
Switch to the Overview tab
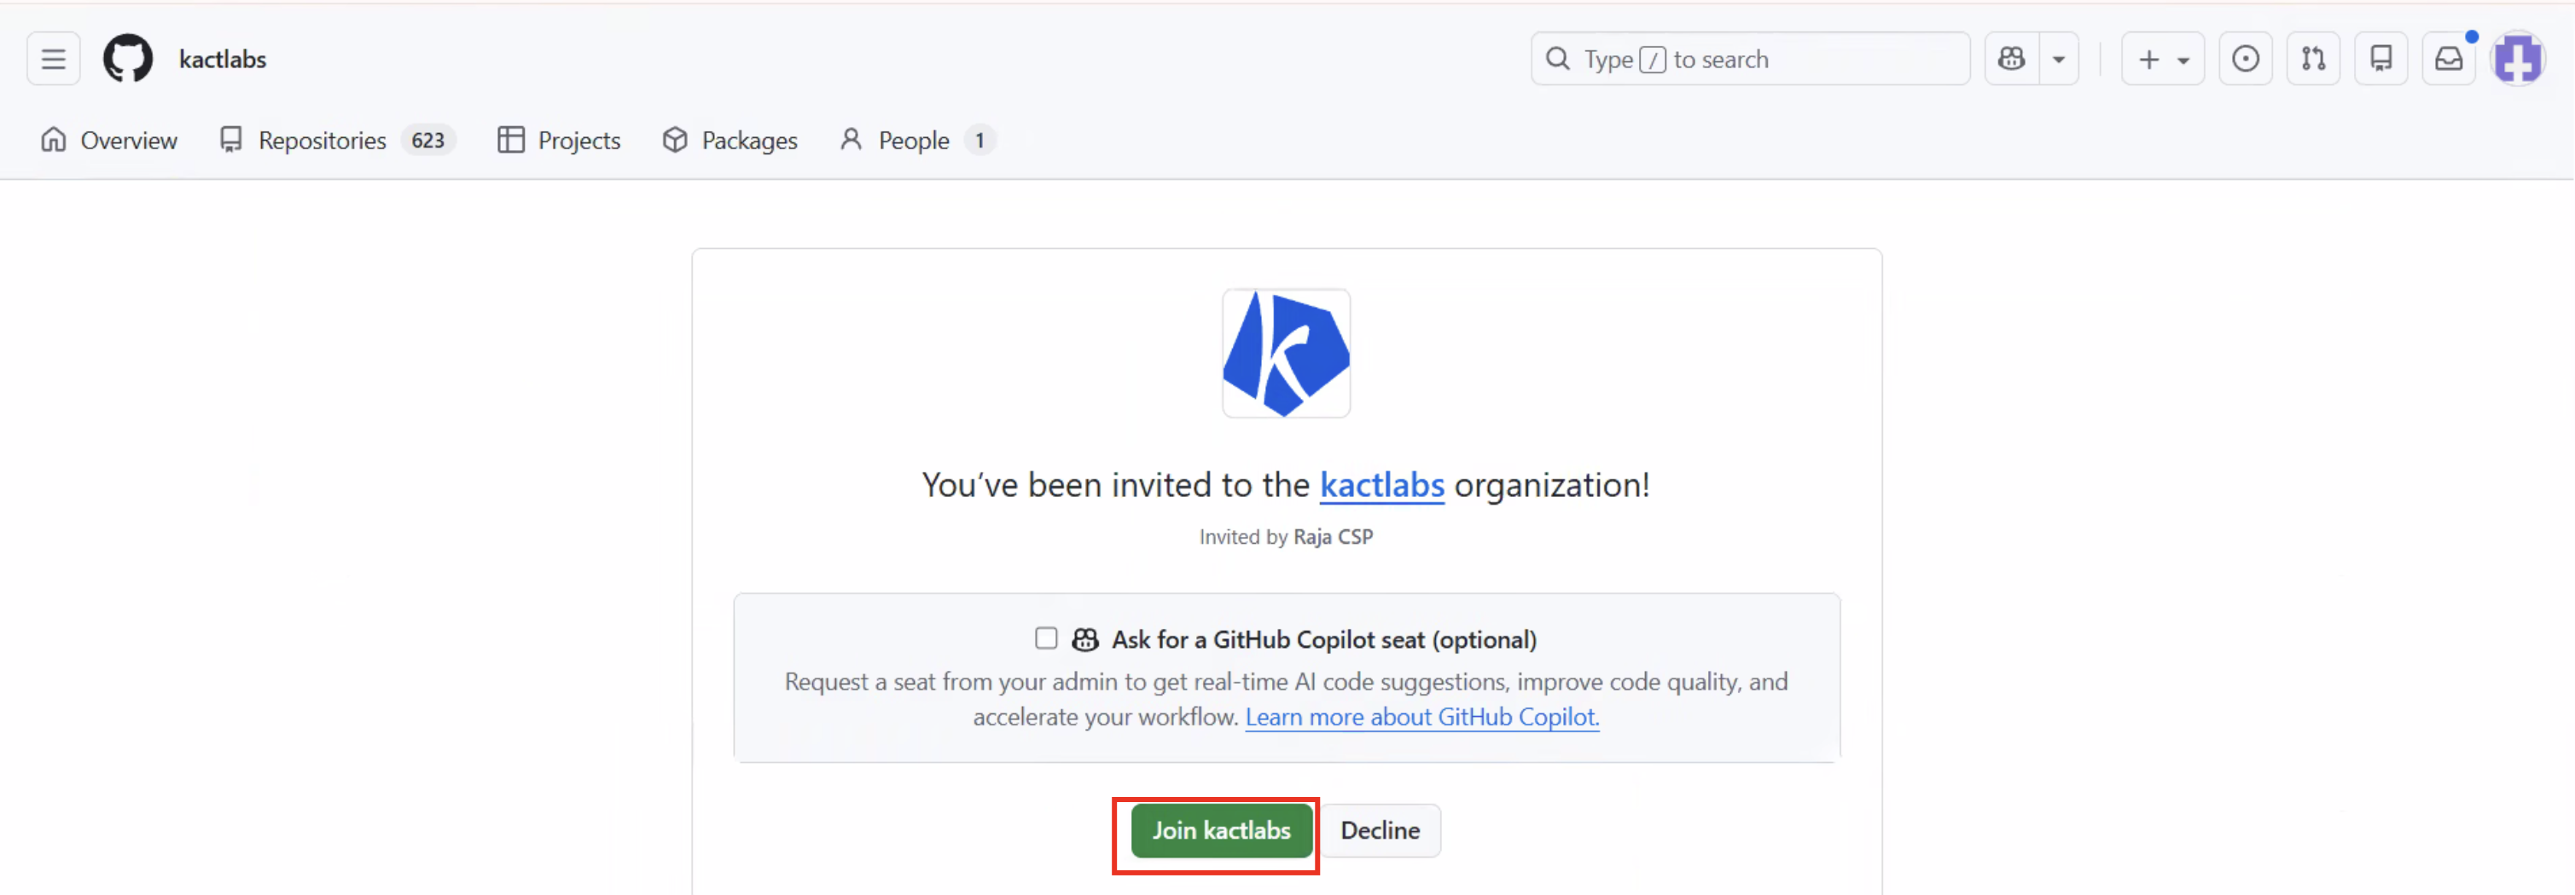109,141
